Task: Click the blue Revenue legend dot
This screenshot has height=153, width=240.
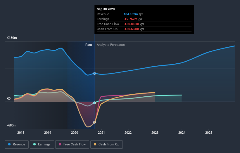Action: point(9,144)
